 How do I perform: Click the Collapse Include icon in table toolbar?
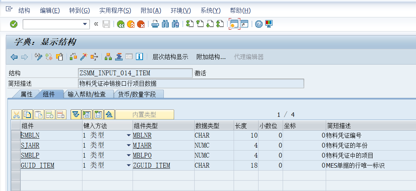(x=98, y=115)
